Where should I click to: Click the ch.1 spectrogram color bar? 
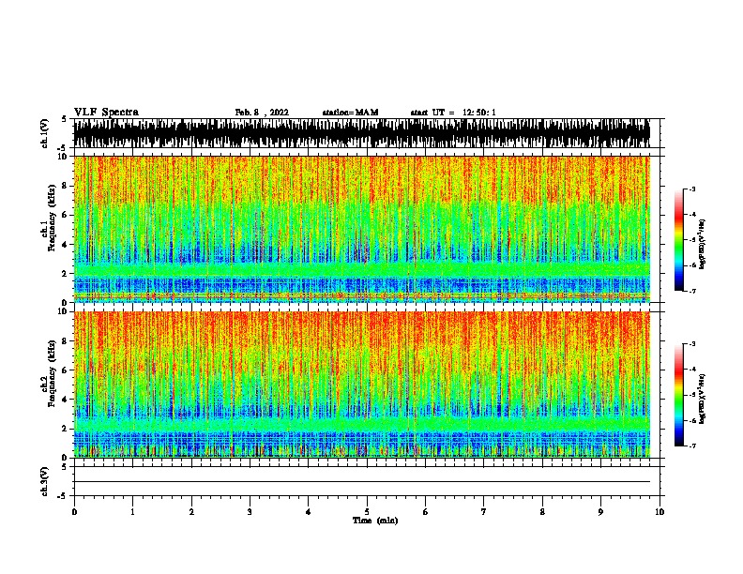[679, 240]
